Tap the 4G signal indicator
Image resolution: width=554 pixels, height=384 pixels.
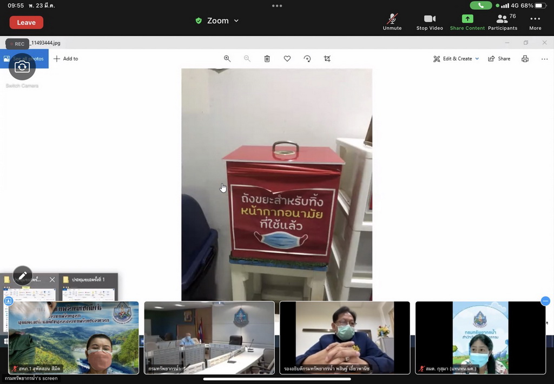point(515,5)
